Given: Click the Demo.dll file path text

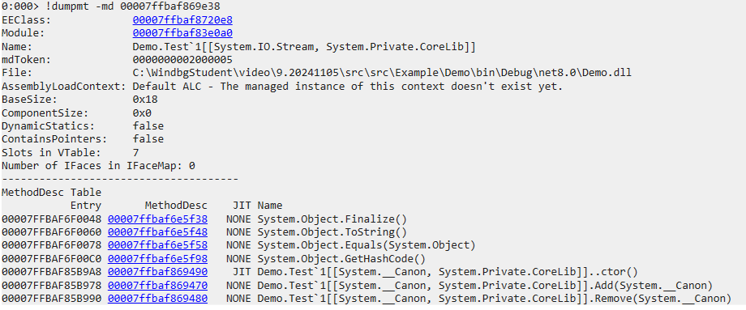Looking at the screenshot, I should (x=382, y=73).
